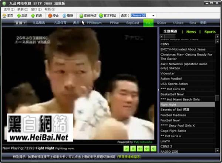Click the channel list left scroll arrow
The width and height of the screenshot is (222, 163).
point(162,37)
